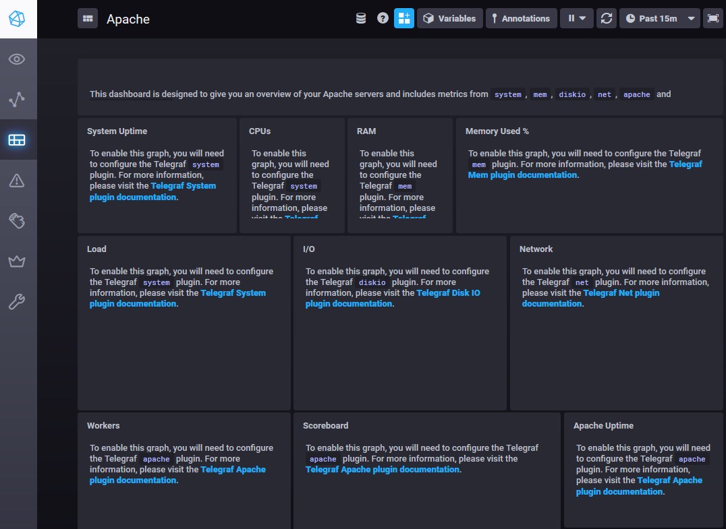Click the "mem" tag in dashboard description
The height and width of the screenshot is (529, 726).
coord(540,94)
